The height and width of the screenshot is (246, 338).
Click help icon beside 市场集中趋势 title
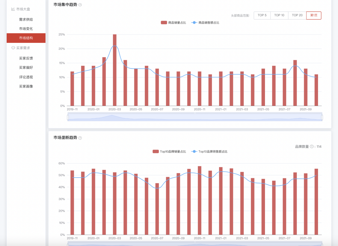tap(80, 5)
